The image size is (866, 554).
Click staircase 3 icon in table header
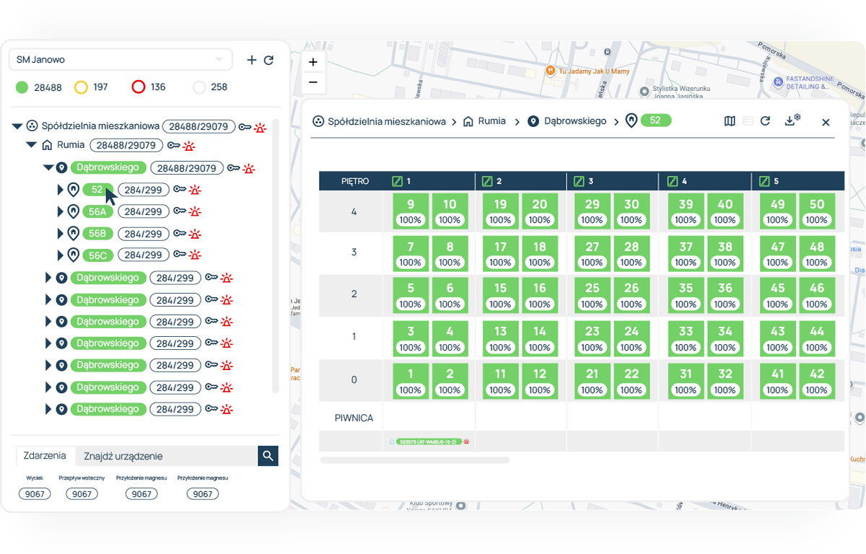579,181
